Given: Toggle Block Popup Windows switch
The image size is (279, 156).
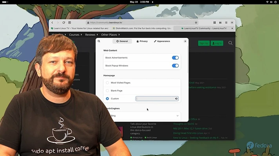Looking at the screenshot, I should [175, 66].
